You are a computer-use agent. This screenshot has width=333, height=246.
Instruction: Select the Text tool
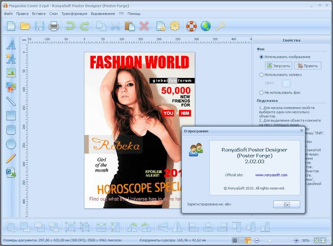coord(11,45)
